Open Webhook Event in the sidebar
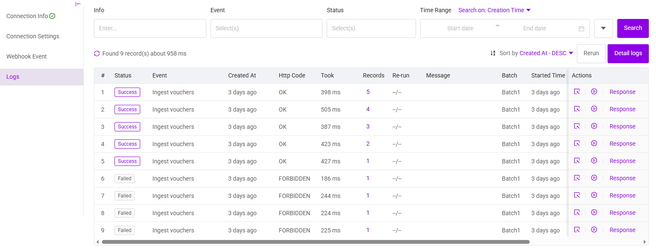This screenshot has height=248, width=656. point(27,56)
